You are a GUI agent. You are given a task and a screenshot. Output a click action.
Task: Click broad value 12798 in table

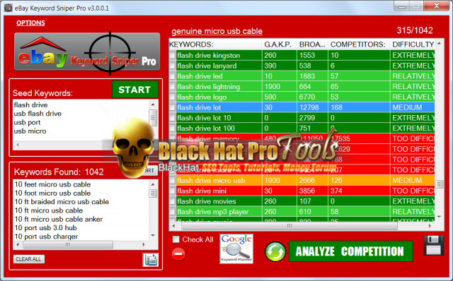click(309, 107)
